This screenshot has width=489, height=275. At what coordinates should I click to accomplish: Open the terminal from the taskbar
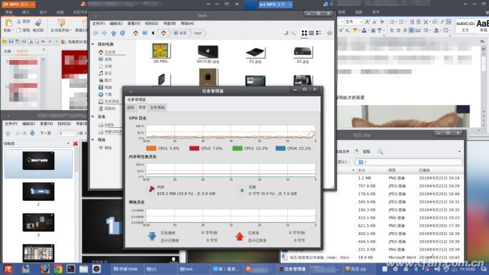[x=71, y=269]
